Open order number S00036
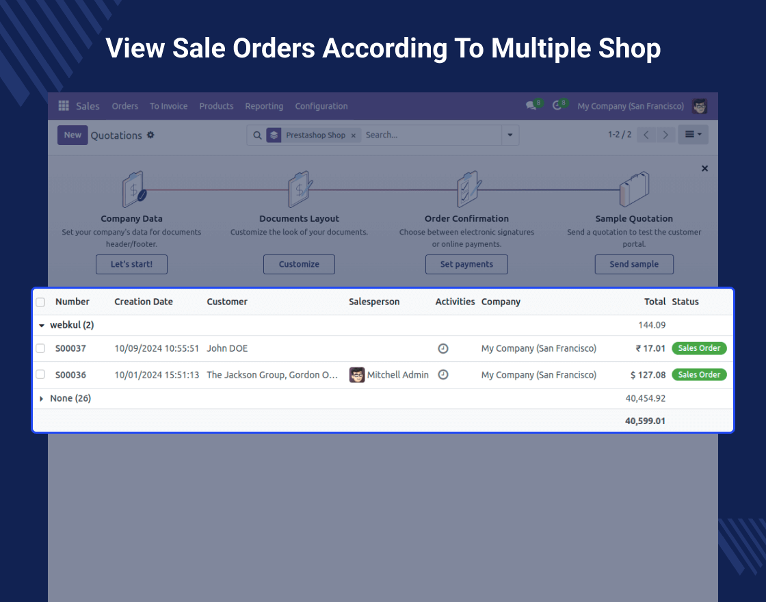This screenshot has width=766, height=602. tap(70, 375)
